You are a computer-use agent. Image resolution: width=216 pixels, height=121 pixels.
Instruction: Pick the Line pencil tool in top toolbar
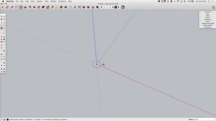tap(12, 7)
